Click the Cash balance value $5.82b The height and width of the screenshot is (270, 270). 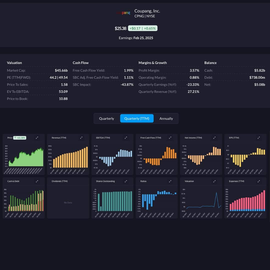(260, 70)
